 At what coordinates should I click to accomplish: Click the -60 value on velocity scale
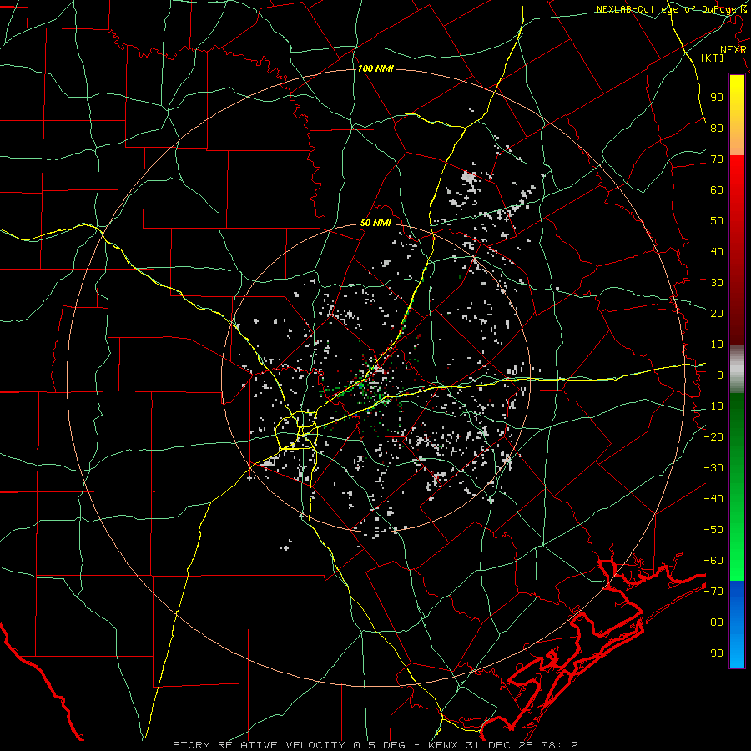713,561
